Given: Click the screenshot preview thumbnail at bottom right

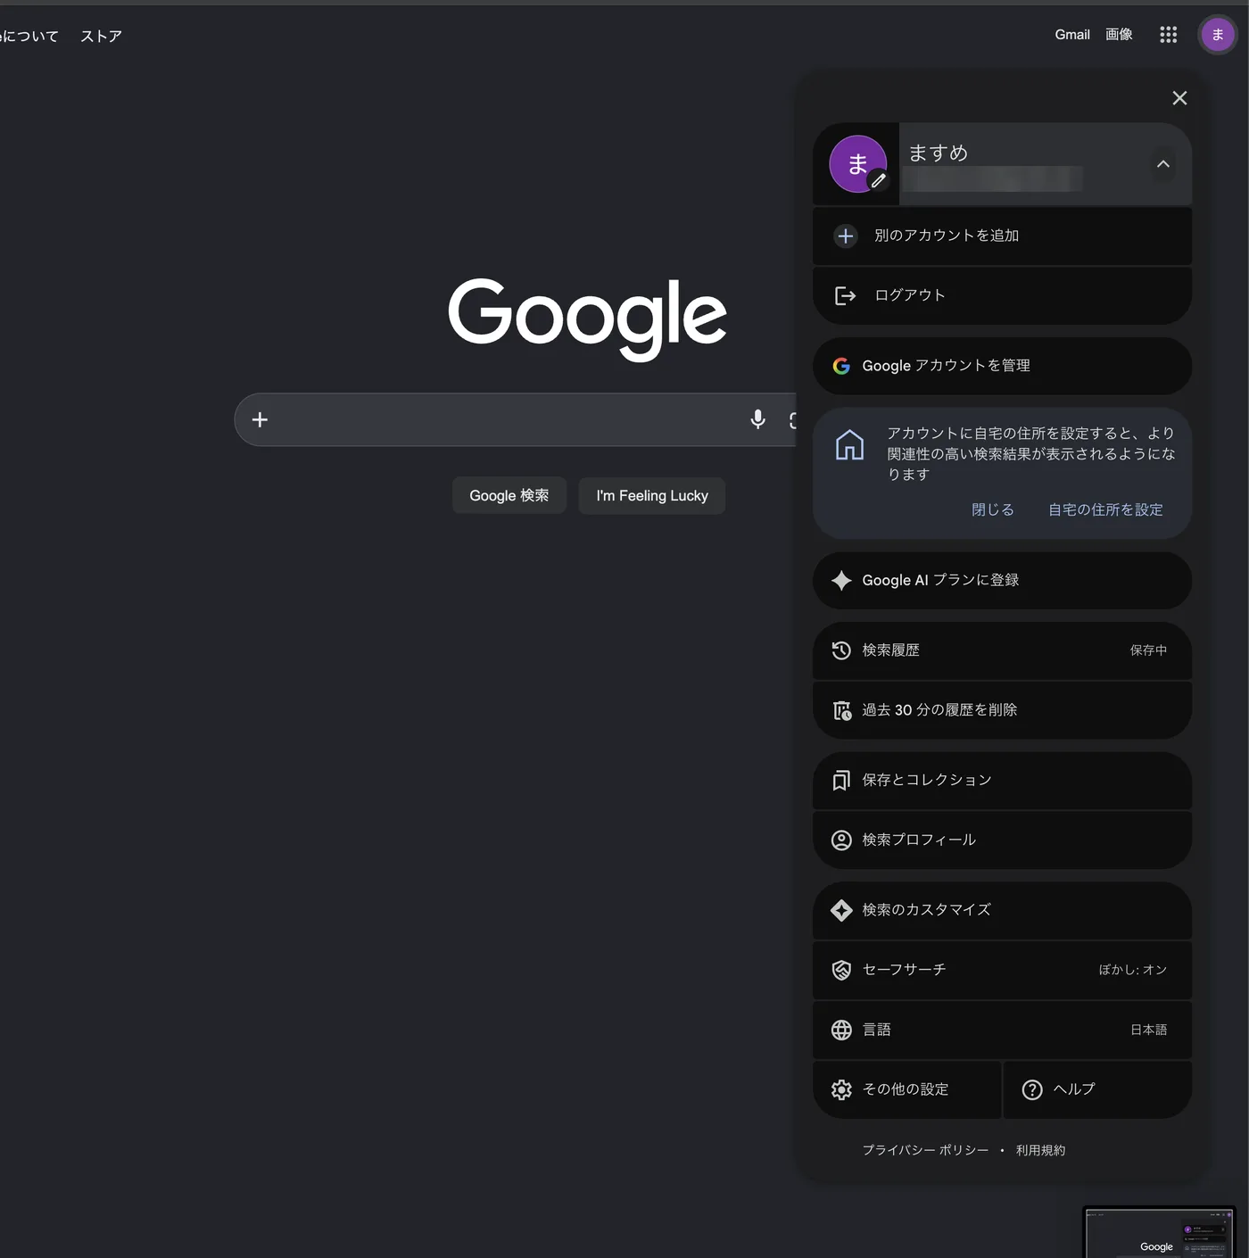Looking at the screenshot, I should [x=1159, y=1233].
